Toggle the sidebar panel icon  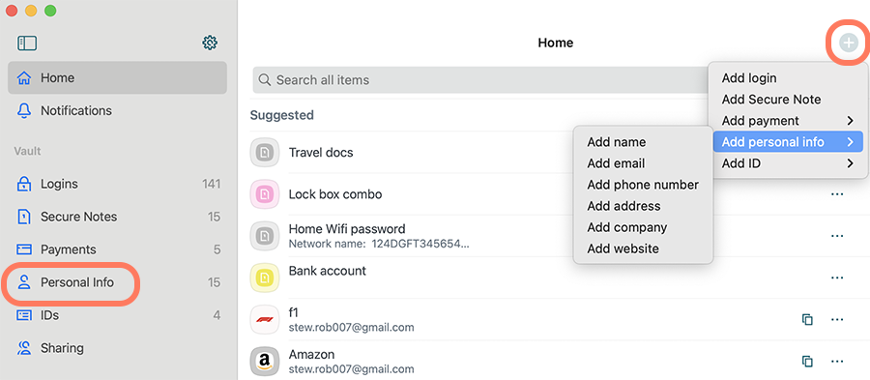tap(27, 44)
